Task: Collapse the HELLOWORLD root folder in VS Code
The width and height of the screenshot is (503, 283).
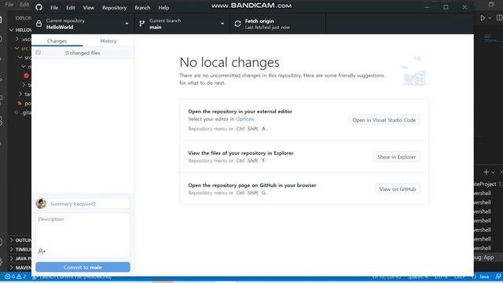Action: pos(12,30)
